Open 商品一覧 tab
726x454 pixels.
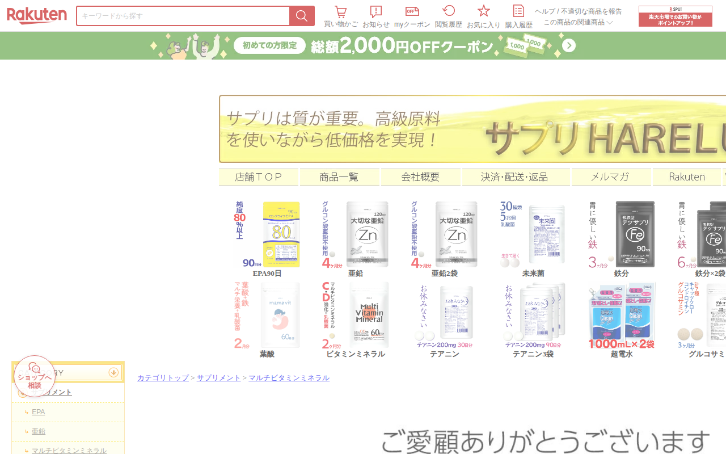point(339,177)
